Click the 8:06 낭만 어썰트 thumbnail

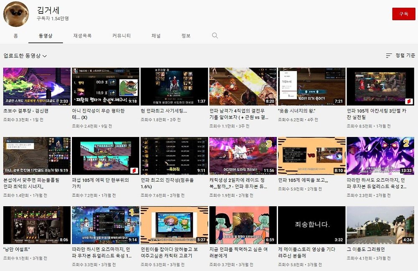point(37,225)
